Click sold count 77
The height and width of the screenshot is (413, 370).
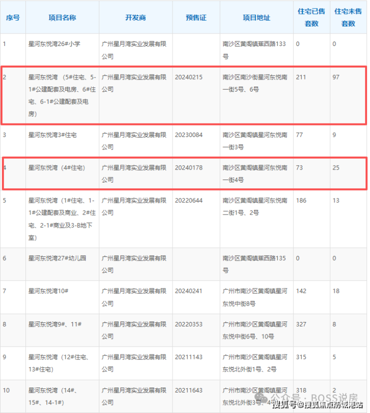299,135
